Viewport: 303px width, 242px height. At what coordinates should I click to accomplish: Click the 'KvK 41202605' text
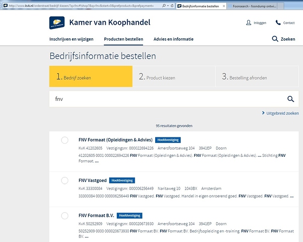pyautogui.click(x=91, y=148)
